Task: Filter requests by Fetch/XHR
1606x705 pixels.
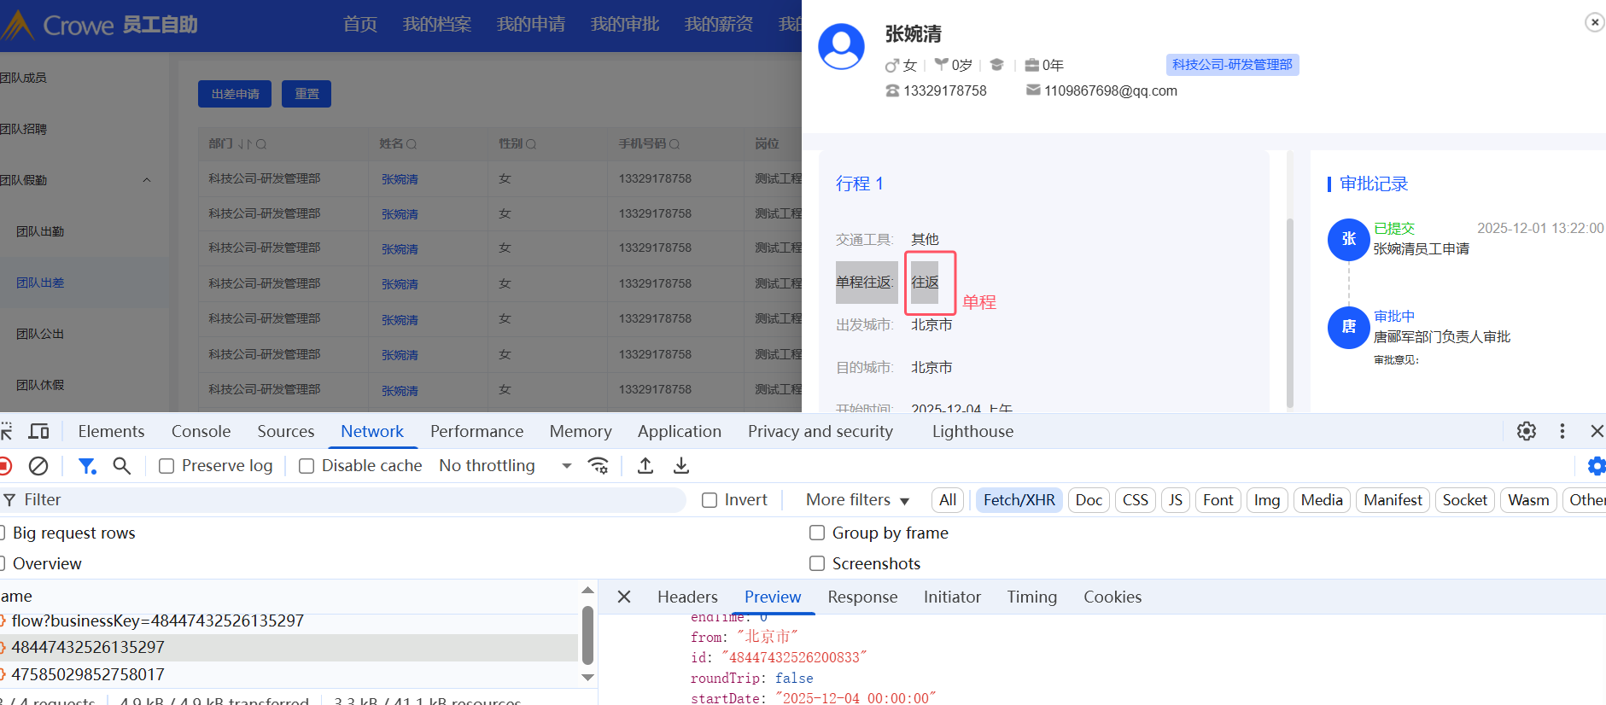Action: (x=1019, y=500)
